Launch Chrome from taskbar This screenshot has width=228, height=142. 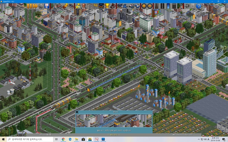point(63,139)
